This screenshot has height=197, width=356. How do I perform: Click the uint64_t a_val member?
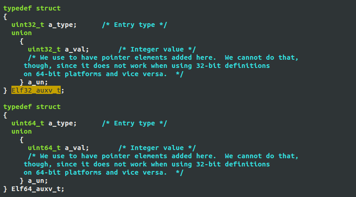[x=58, y=148]
